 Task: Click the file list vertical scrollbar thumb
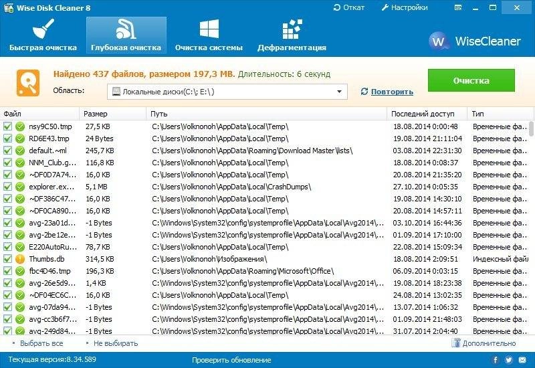pyautogui.click(x=531, y=128)
